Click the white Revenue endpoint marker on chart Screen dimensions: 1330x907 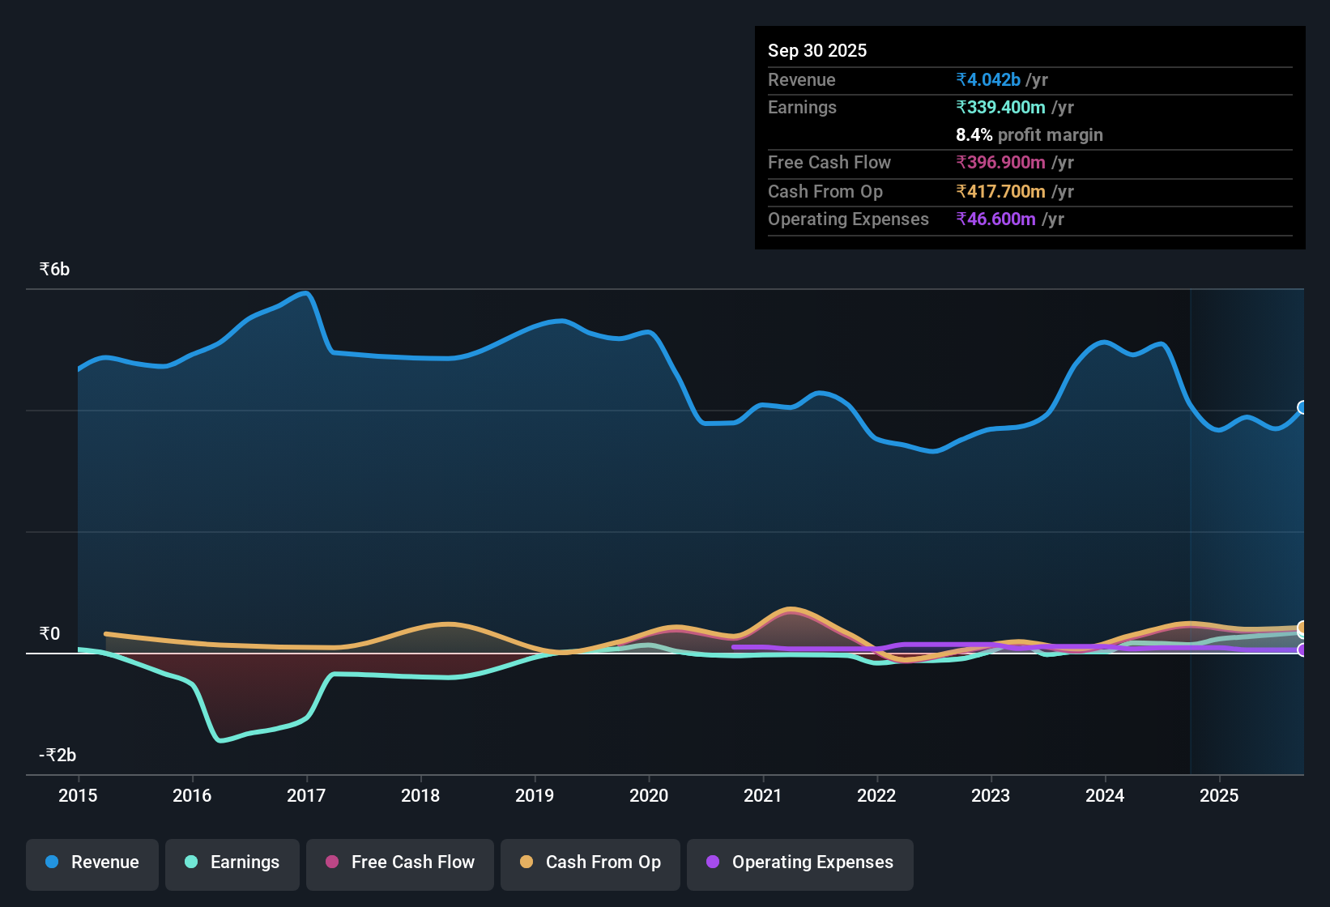[1302, 407]
